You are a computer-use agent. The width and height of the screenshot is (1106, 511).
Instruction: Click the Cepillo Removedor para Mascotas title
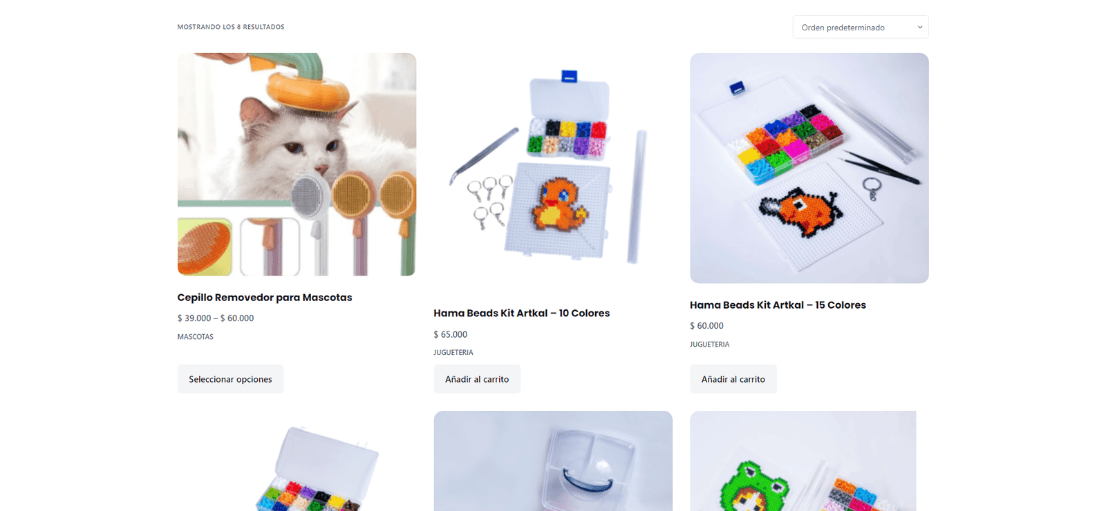(265, 298)
